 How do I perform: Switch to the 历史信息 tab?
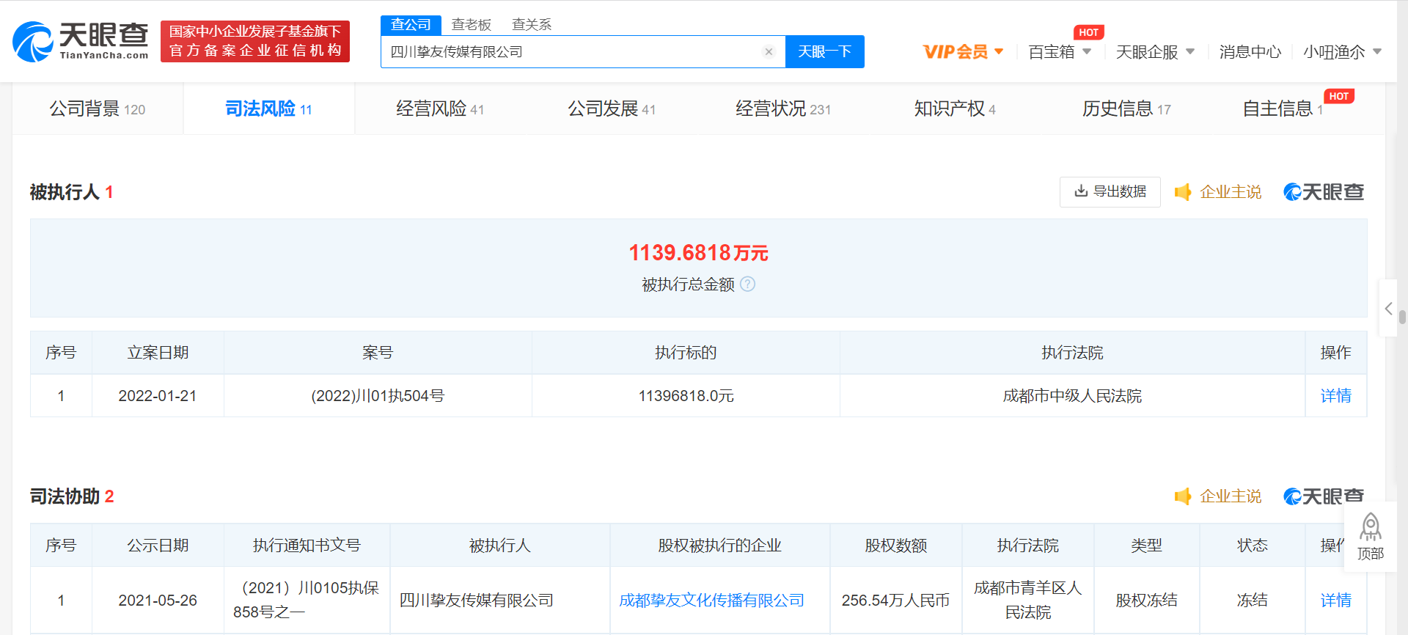1126,109
